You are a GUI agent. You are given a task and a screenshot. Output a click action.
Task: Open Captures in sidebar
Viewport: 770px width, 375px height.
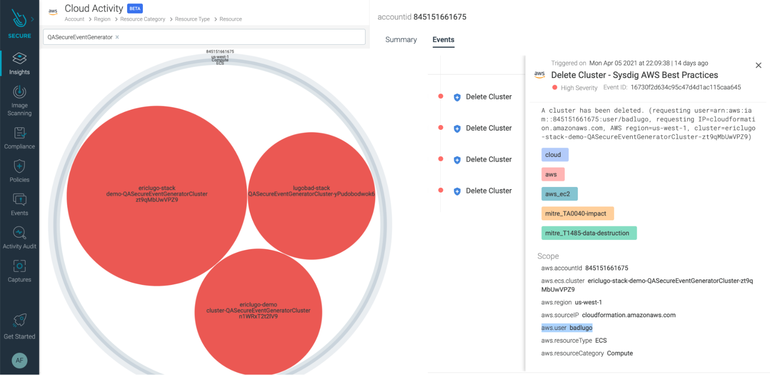(19, 272)
